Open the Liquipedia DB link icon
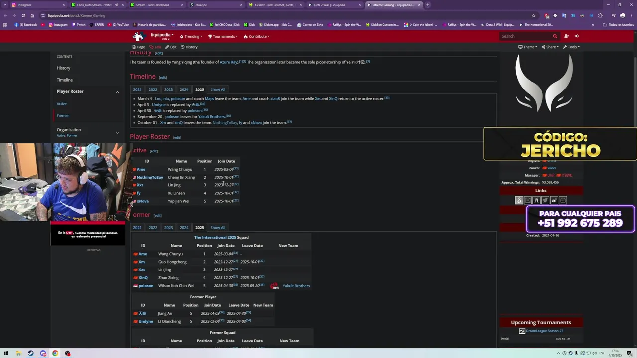The height and width of the screenshot is (358, 637). tap(519, 200)
